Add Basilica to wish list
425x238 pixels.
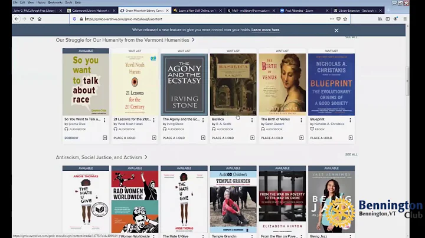click(253, 138)
